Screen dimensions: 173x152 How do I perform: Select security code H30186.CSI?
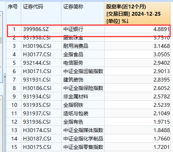click(x=37, y=88)
